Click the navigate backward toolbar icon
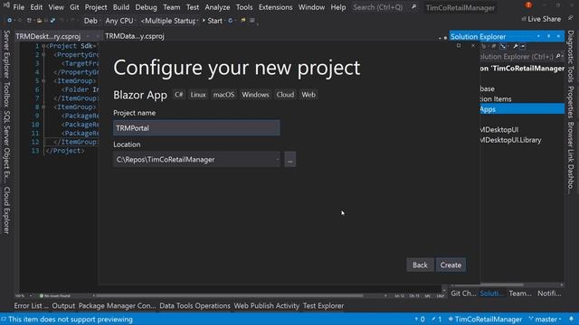Screen dimensions: 579x325 10,21
